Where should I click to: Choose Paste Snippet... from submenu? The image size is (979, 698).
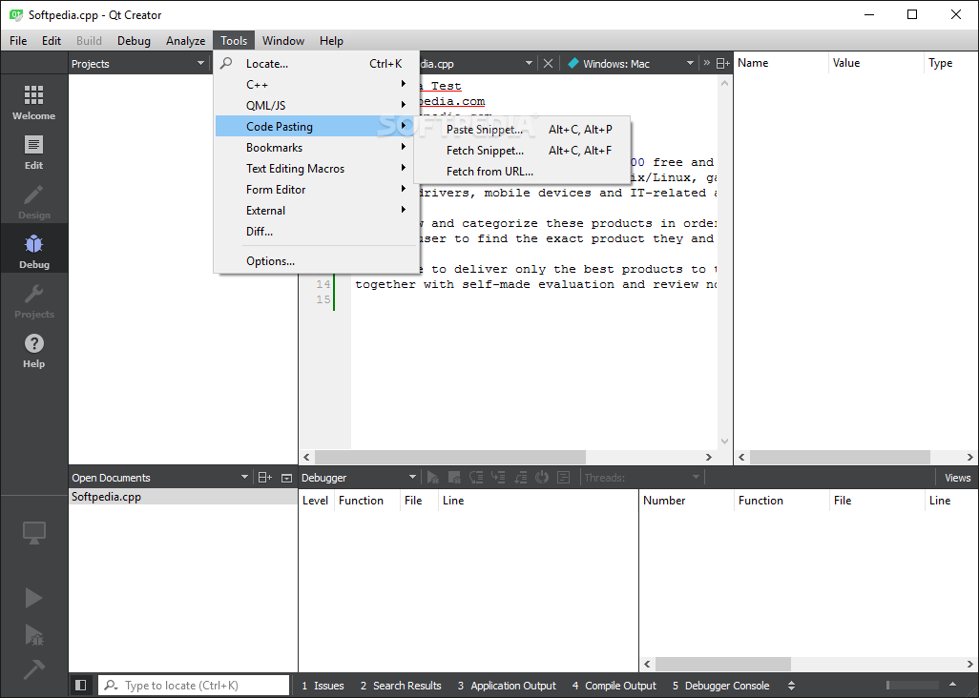522,129
